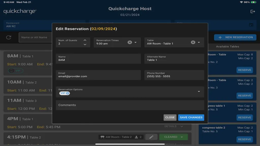Open the calendar date picker icon
Viewport: 260px width, 146px height.
point(251,25)
